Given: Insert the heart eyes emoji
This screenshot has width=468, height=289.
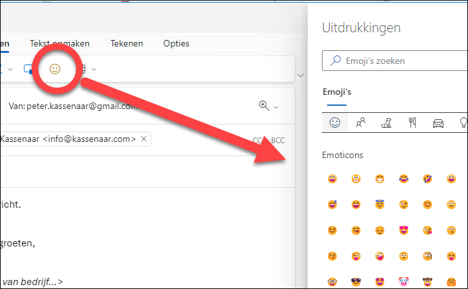Looking at the screenshot, I should click(x=403, y=230).
